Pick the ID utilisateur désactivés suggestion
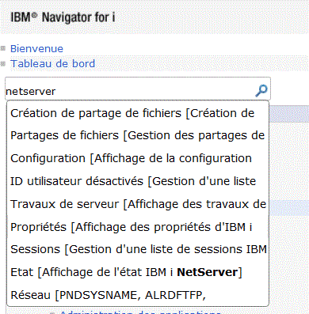This screenshot has height=314, width=309. [138, 181]
